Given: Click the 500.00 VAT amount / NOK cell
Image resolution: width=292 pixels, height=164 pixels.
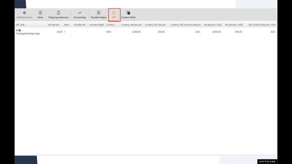Looking at the screenshot, I should click(238, 32).
